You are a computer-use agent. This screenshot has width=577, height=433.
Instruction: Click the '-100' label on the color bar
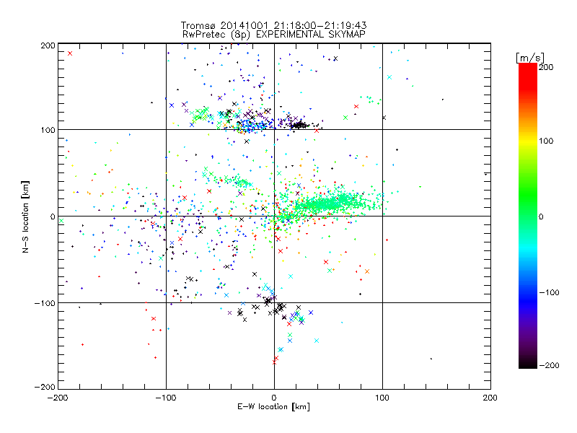click(x=549, y=293)
